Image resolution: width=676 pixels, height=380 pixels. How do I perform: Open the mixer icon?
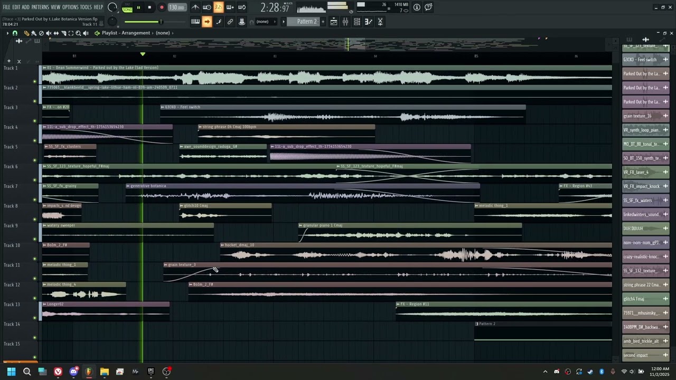tap(345, 22)
